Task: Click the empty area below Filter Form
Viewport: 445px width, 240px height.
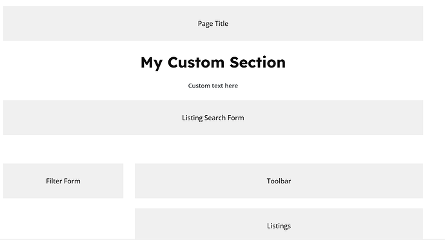Action: (x=63, y=219)
